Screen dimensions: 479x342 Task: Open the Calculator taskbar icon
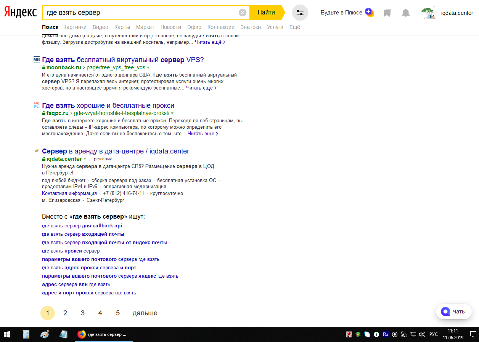pyautogui.click(x=26, y=334)
